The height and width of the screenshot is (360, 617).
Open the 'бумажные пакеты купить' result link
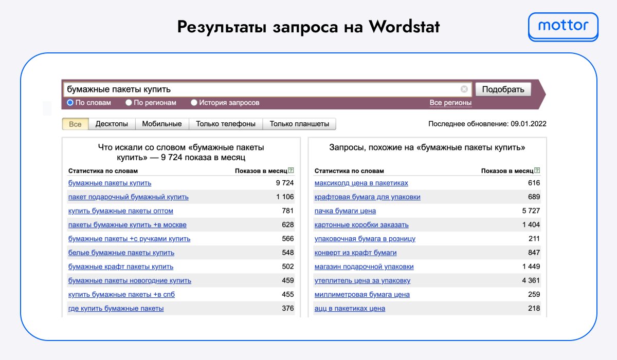pyautogui.click(x=110, y=183)
